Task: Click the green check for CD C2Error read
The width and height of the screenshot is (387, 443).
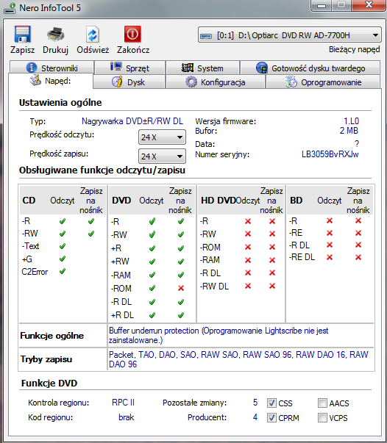Action: pos(63,271)
